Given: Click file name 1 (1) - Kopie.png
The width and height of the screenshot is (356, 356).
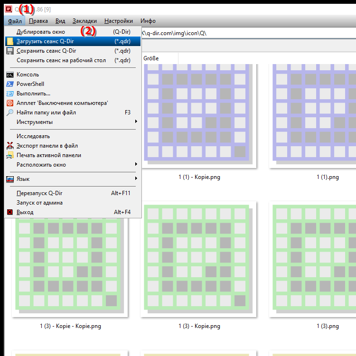Looking at the screenshot, I should tap(199, 177).
